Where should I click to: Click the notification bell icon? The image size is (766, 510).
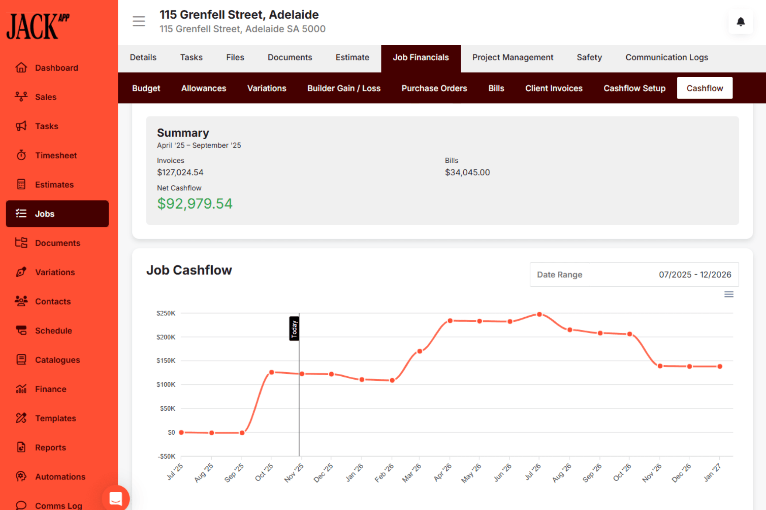tap(740, 22)
